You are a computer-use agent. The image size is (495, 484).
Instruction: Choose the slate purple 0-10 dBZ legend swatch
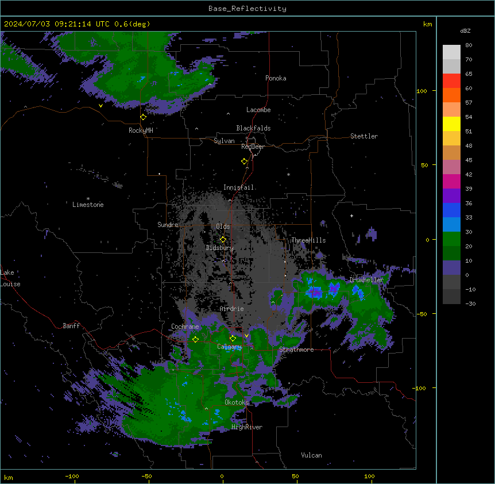(451, 268)
